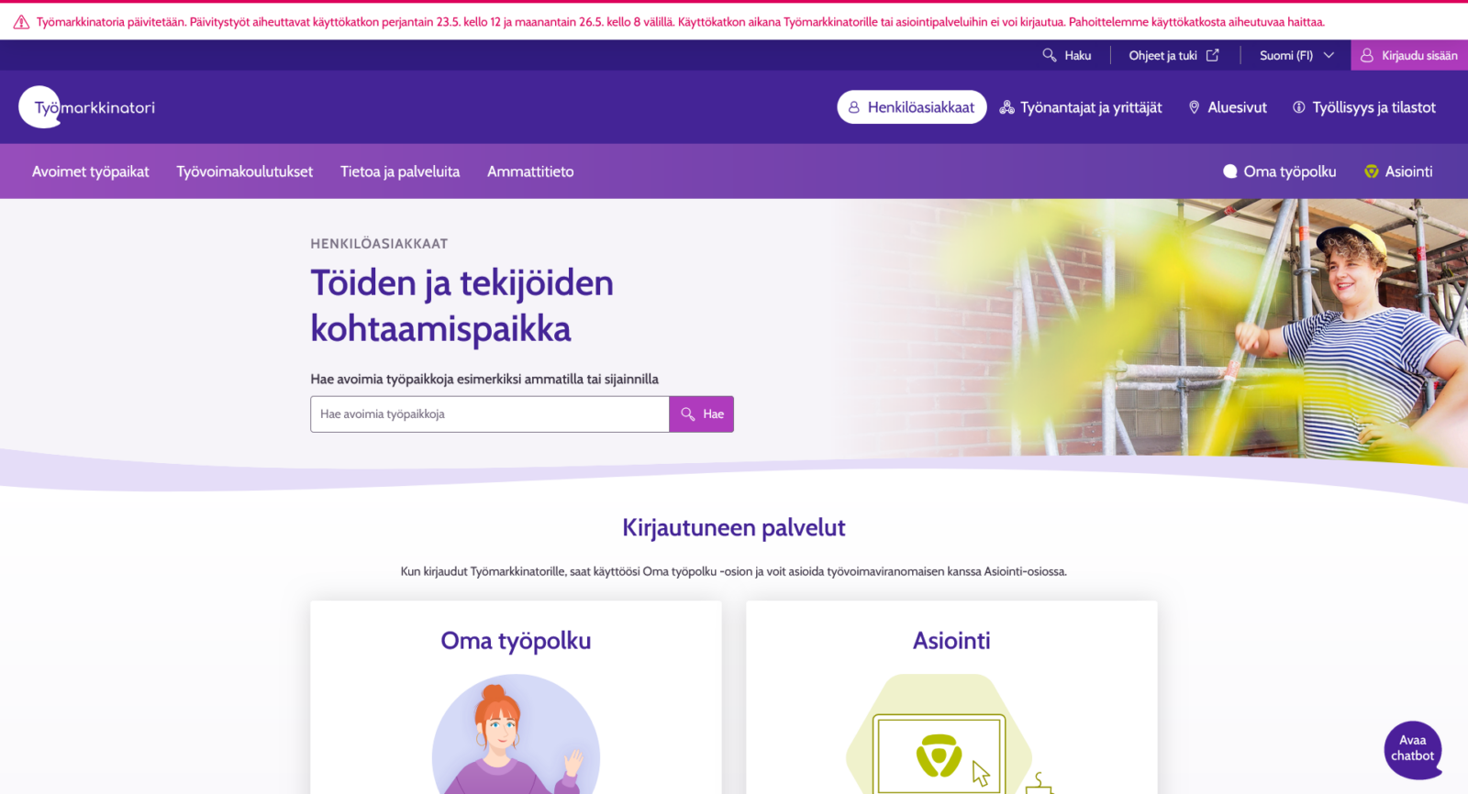Open Asiointi from the purple navigation bar

1398,171
